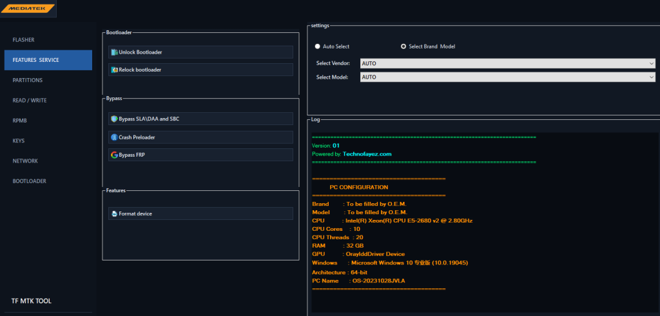Click the Select Vendor label
Image resolution: width=660 pixels, height=316 pixels.
click(x=333, y=63)
